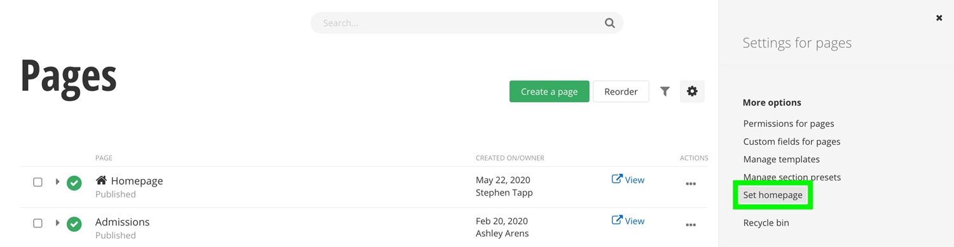The image size is (954, 247).
Task: Click the May 22, 2020 date
Action: click(x=503, y=180)
